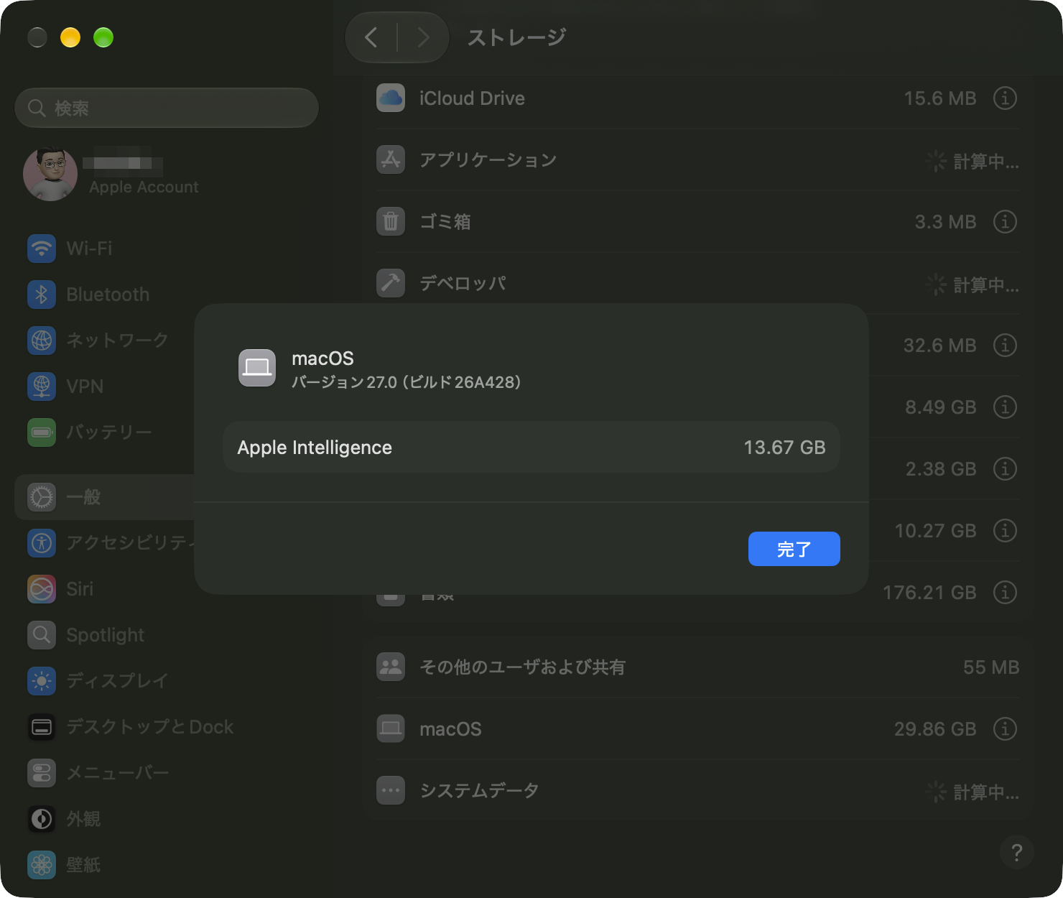This screenshot has width=1063, height=898.
Task: Go back with the left chevron
Action: (x=371, y=37)
